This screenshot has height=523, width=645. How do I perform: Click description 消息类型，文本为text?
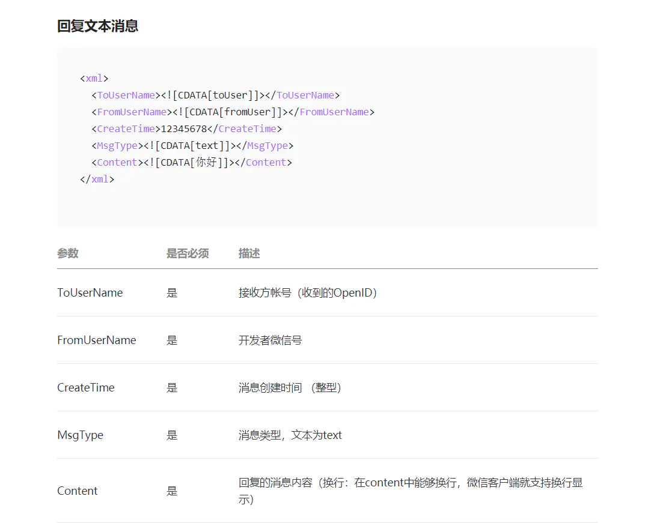[x=290, y=435]
